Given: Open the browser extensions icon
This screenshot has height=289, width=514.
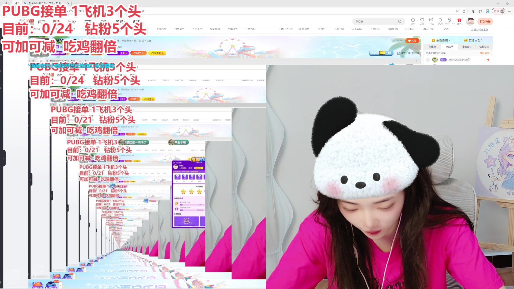Looking at the screenshot, I should click(473, 11).
